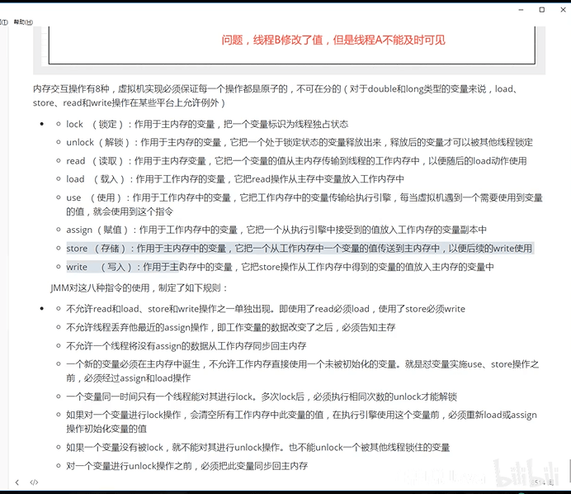Click the rule '不允许一个线程将没有assign的数据'

tap(186, 345)
